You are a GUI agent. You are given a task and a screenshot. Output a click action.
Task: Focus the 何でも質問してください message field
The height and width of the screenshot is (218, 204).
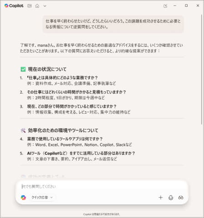click(102, 186)
